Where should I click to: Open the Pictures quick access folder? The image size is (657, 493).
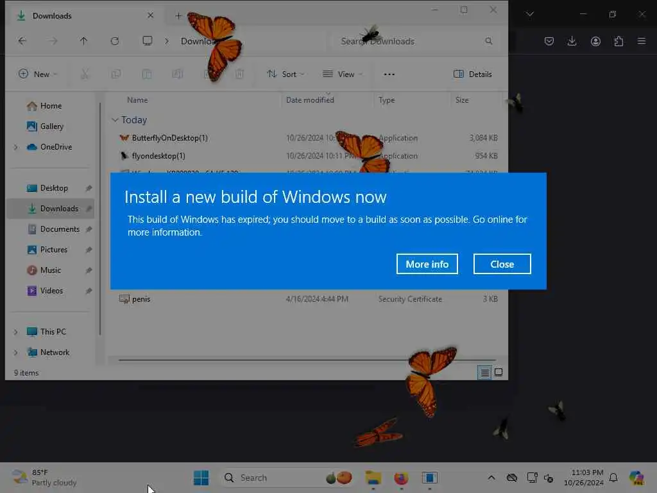[53, 250]
